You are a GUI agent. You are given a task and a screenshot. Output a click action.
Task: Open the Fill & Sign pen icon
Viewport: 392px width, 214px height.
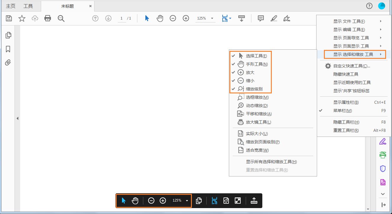[286, 18]
